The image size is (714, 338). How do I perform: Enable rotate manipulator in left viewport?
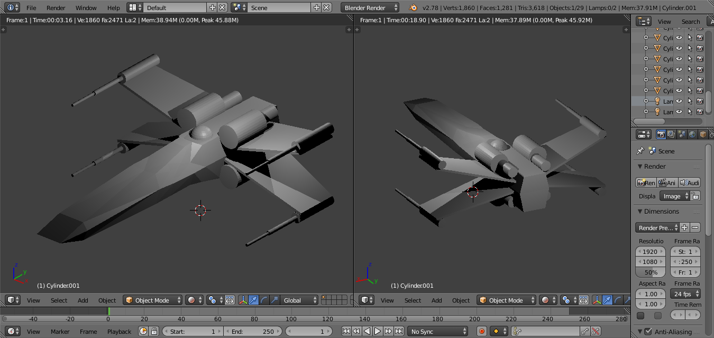[x=264, y=300]
